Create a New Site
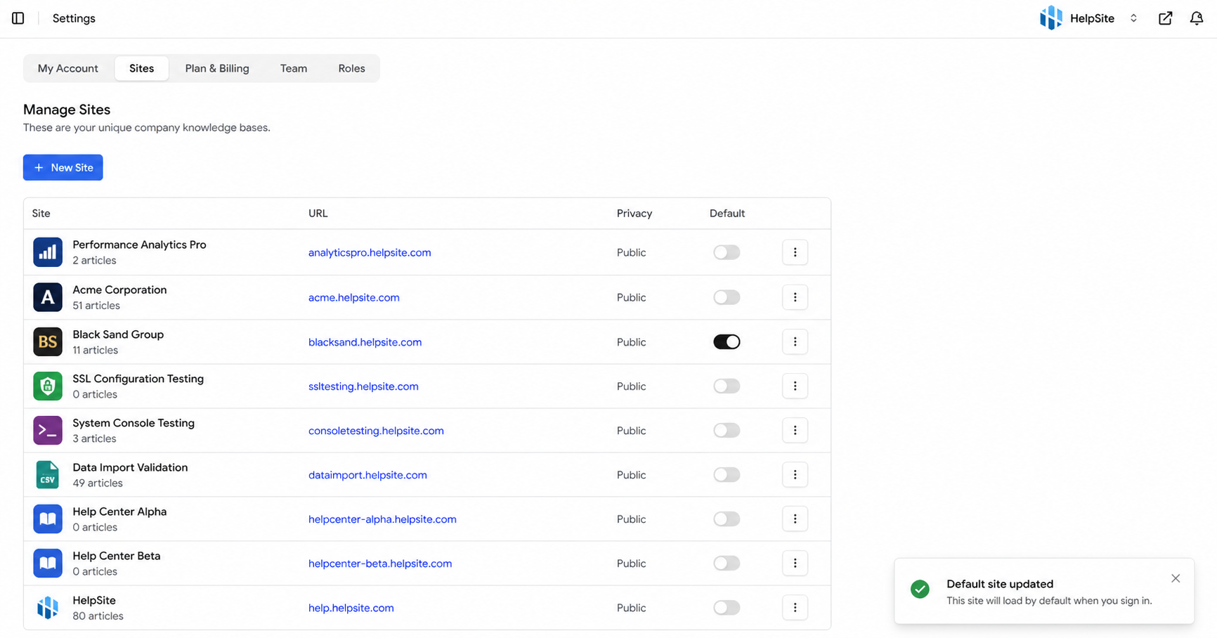Image resolution: width=1217 pixels, height=638 pixels. (63, 167)
